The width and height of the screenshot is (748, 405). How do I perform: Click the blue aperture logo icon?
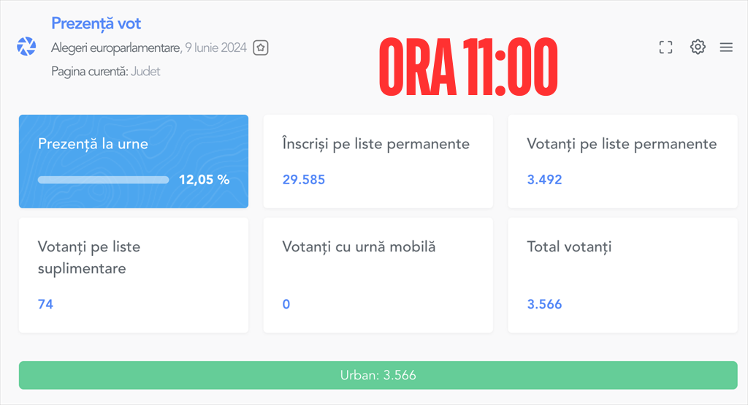point(26,46)
